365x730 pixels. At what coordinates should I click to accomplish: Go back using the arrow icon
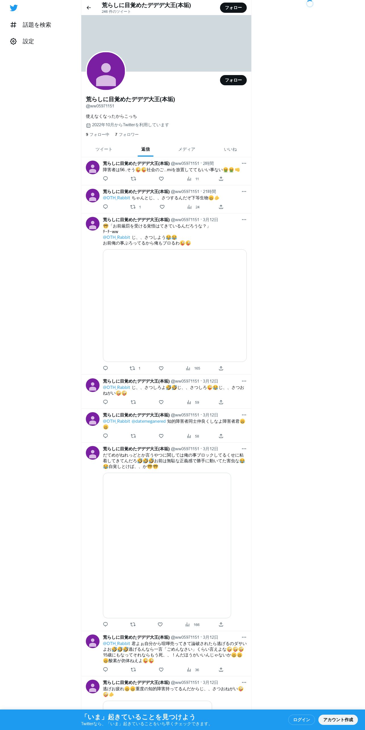[x=89, y=8]
